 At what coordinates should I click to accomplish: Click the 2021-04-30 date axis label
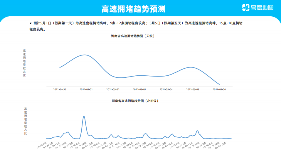pyautogui.click(x=60, y=89)
